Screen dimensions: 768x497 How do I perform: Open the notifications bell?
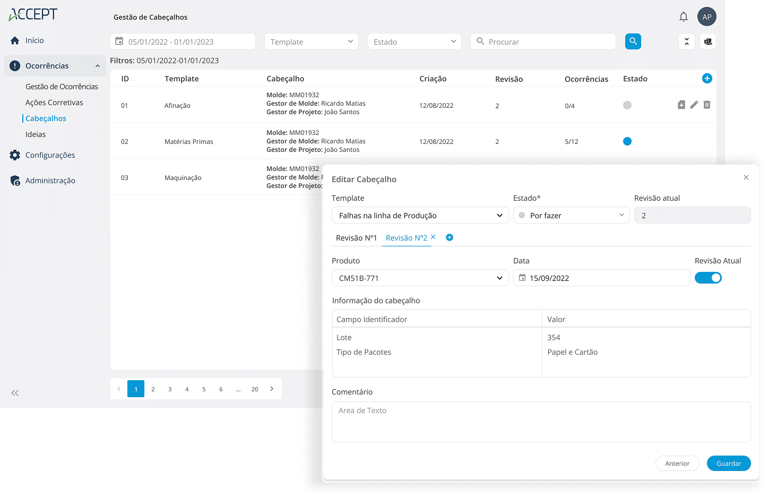tap(683, 17)
